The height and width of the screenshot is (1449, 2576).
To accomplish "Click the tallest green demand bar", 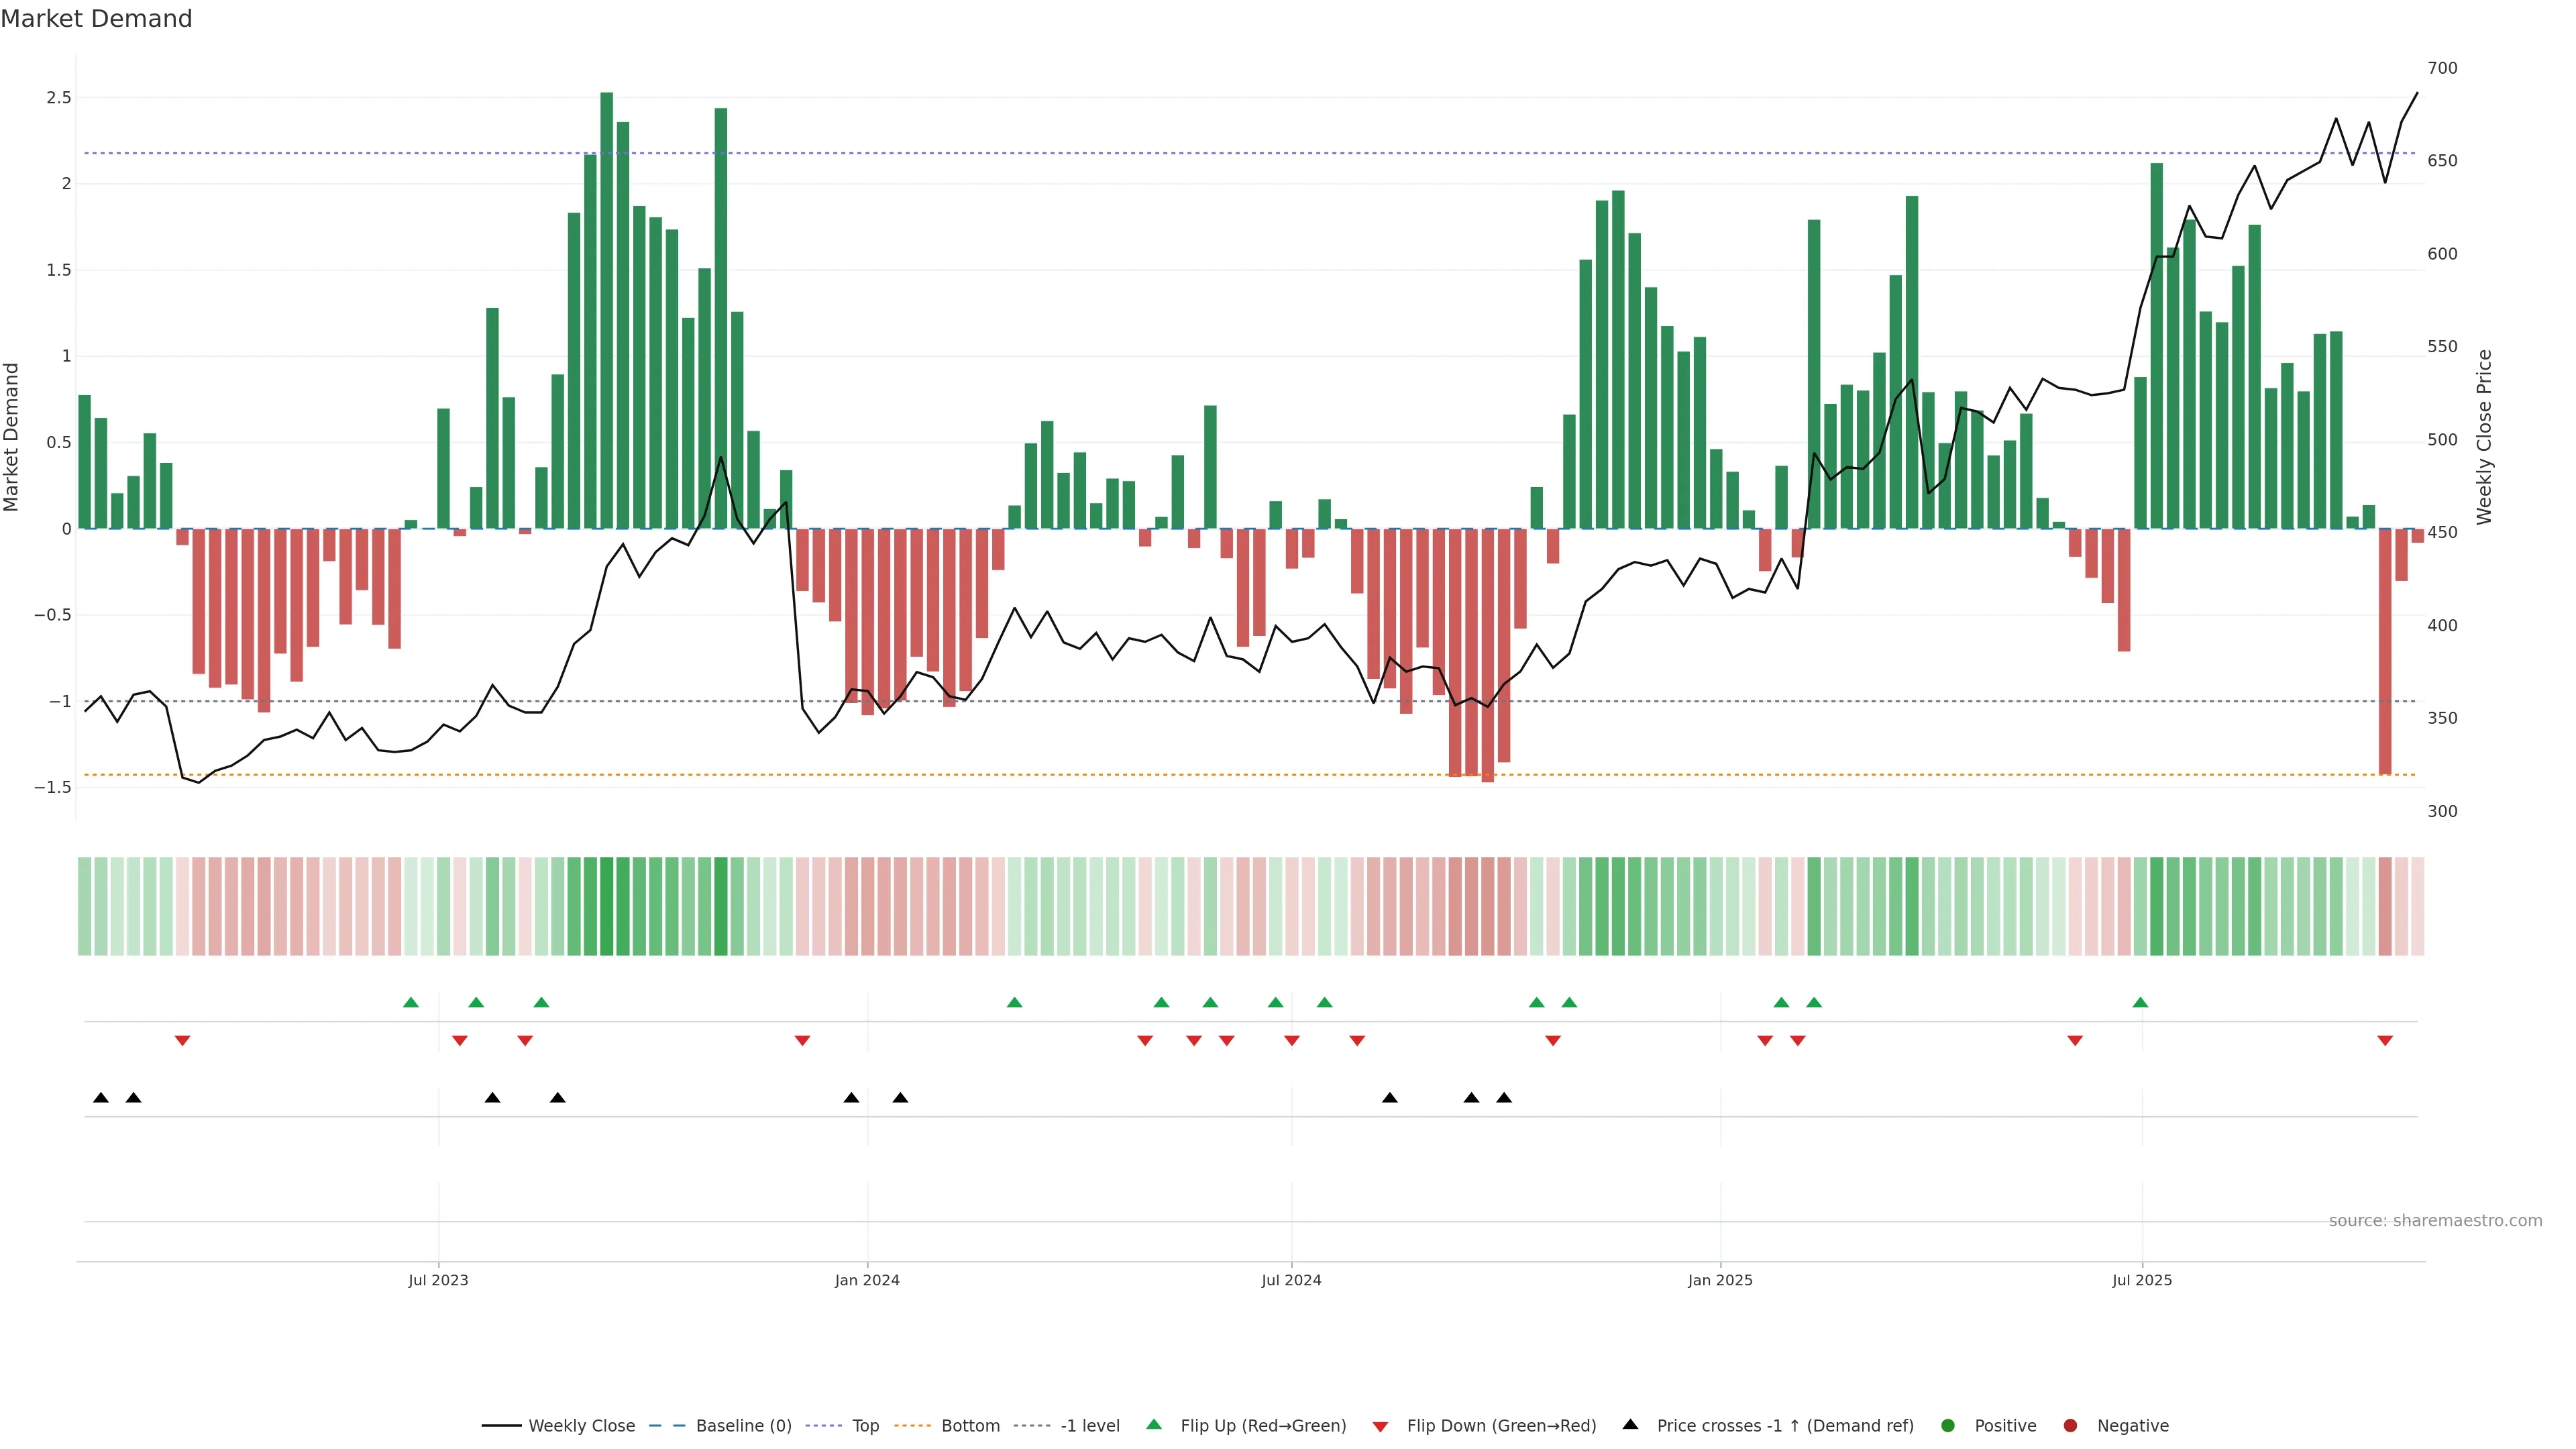I will coord(607,310).
